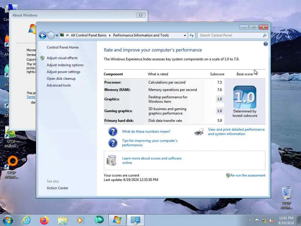
Task: Click the Primary hard disk subscore 5.9
Action: tap(219, 120)
